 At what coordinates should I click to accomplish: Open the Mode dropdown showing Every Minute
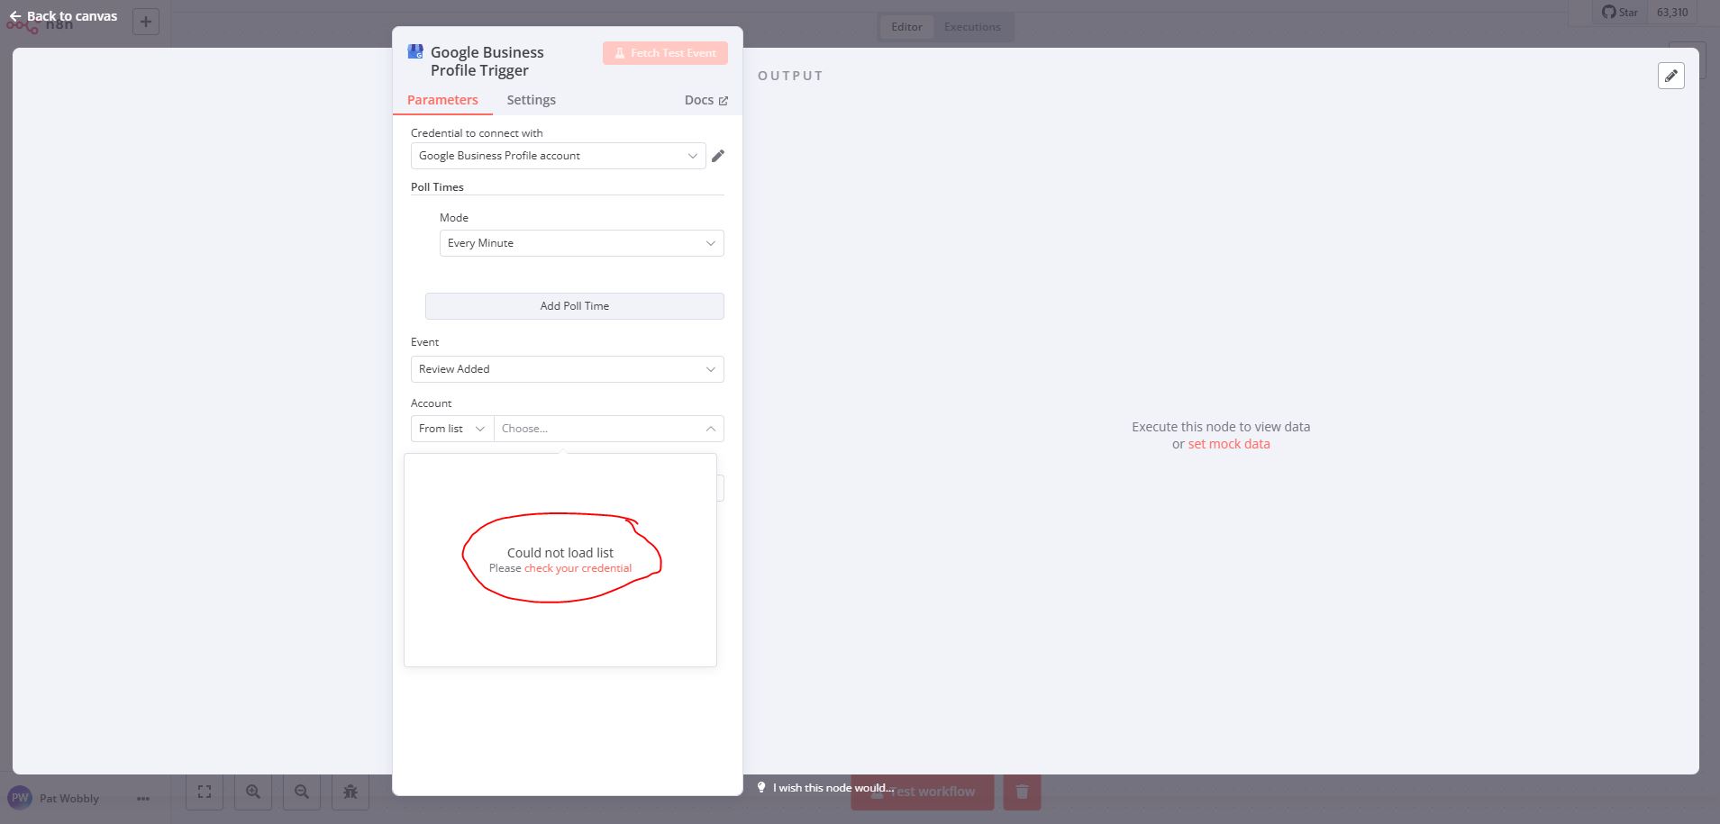pos(581,243)
